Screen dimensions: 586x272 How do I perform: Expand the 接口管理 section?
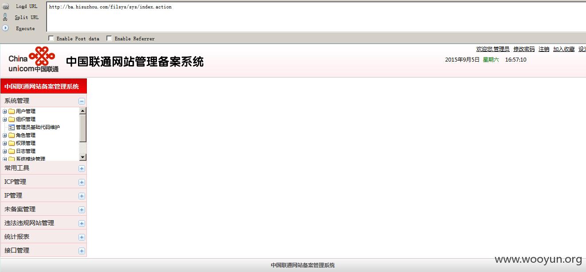click(x=82, y=251)
